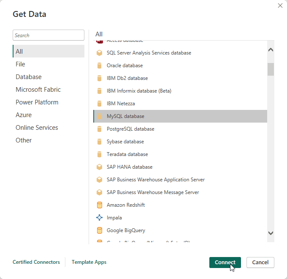The height and width of the screenshot is (279, 287).
Task: Click the MySQL database icon
Action: (99, 116)
